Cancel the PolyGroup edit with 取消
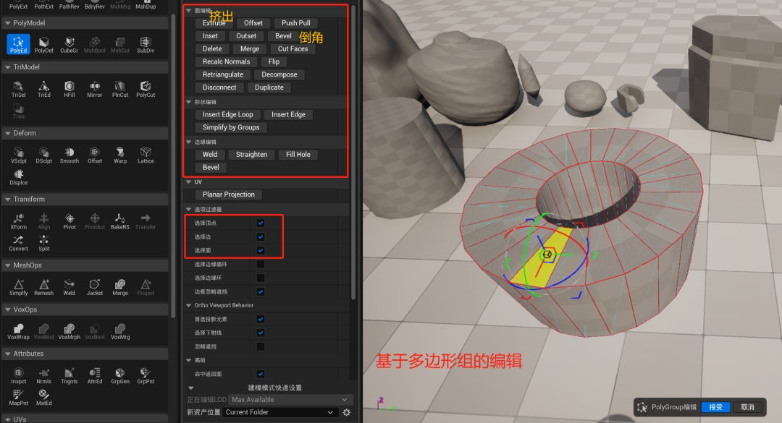Image resolution: width=782 pixels, height=423 pixels. (x=747, y=407)
